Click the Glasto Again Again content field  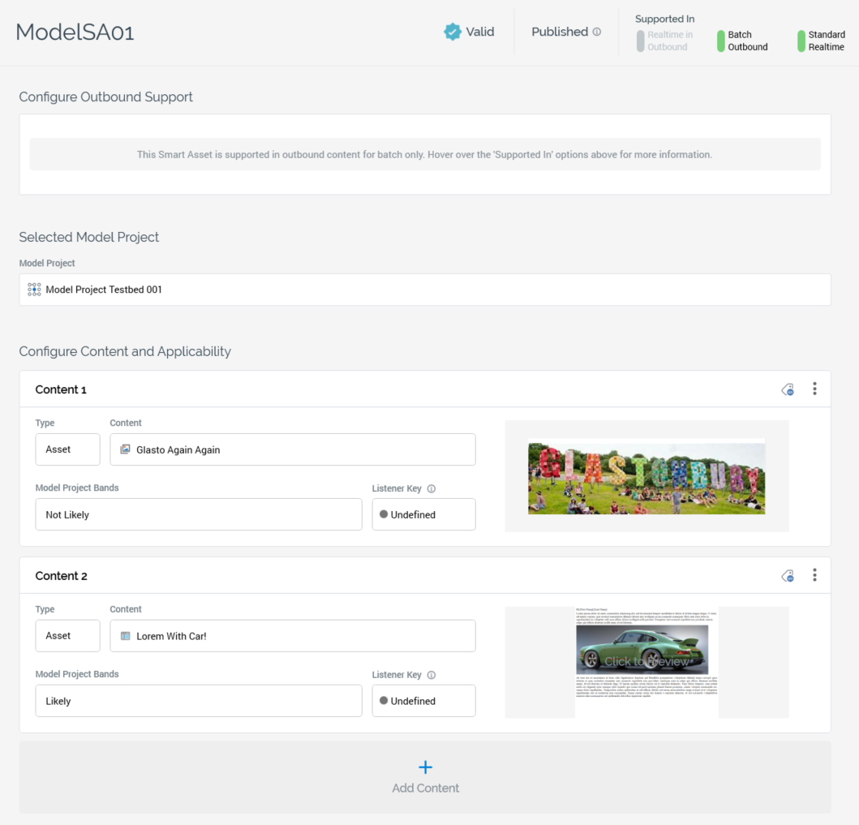293,449
